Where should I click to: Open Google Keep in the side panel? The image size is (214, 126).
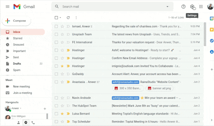[x=212, y=30]
